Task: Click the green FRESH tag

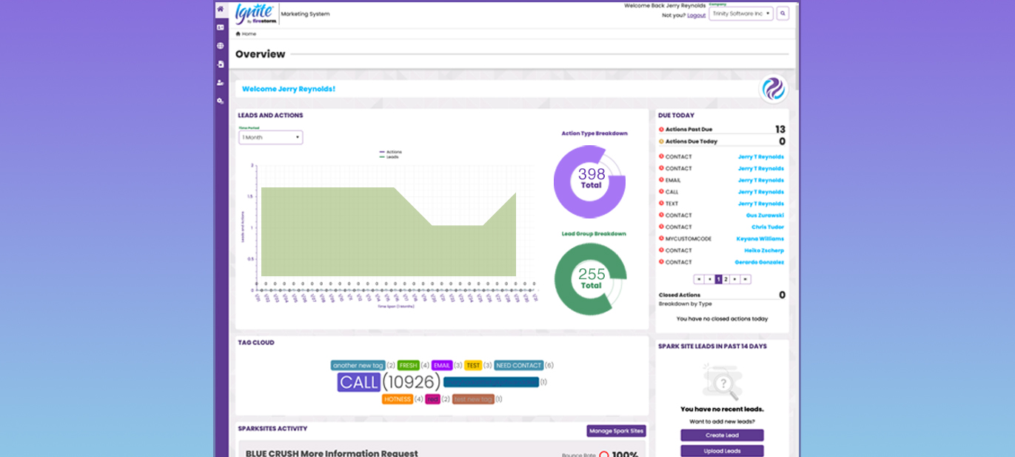Action: coord(409,365)
